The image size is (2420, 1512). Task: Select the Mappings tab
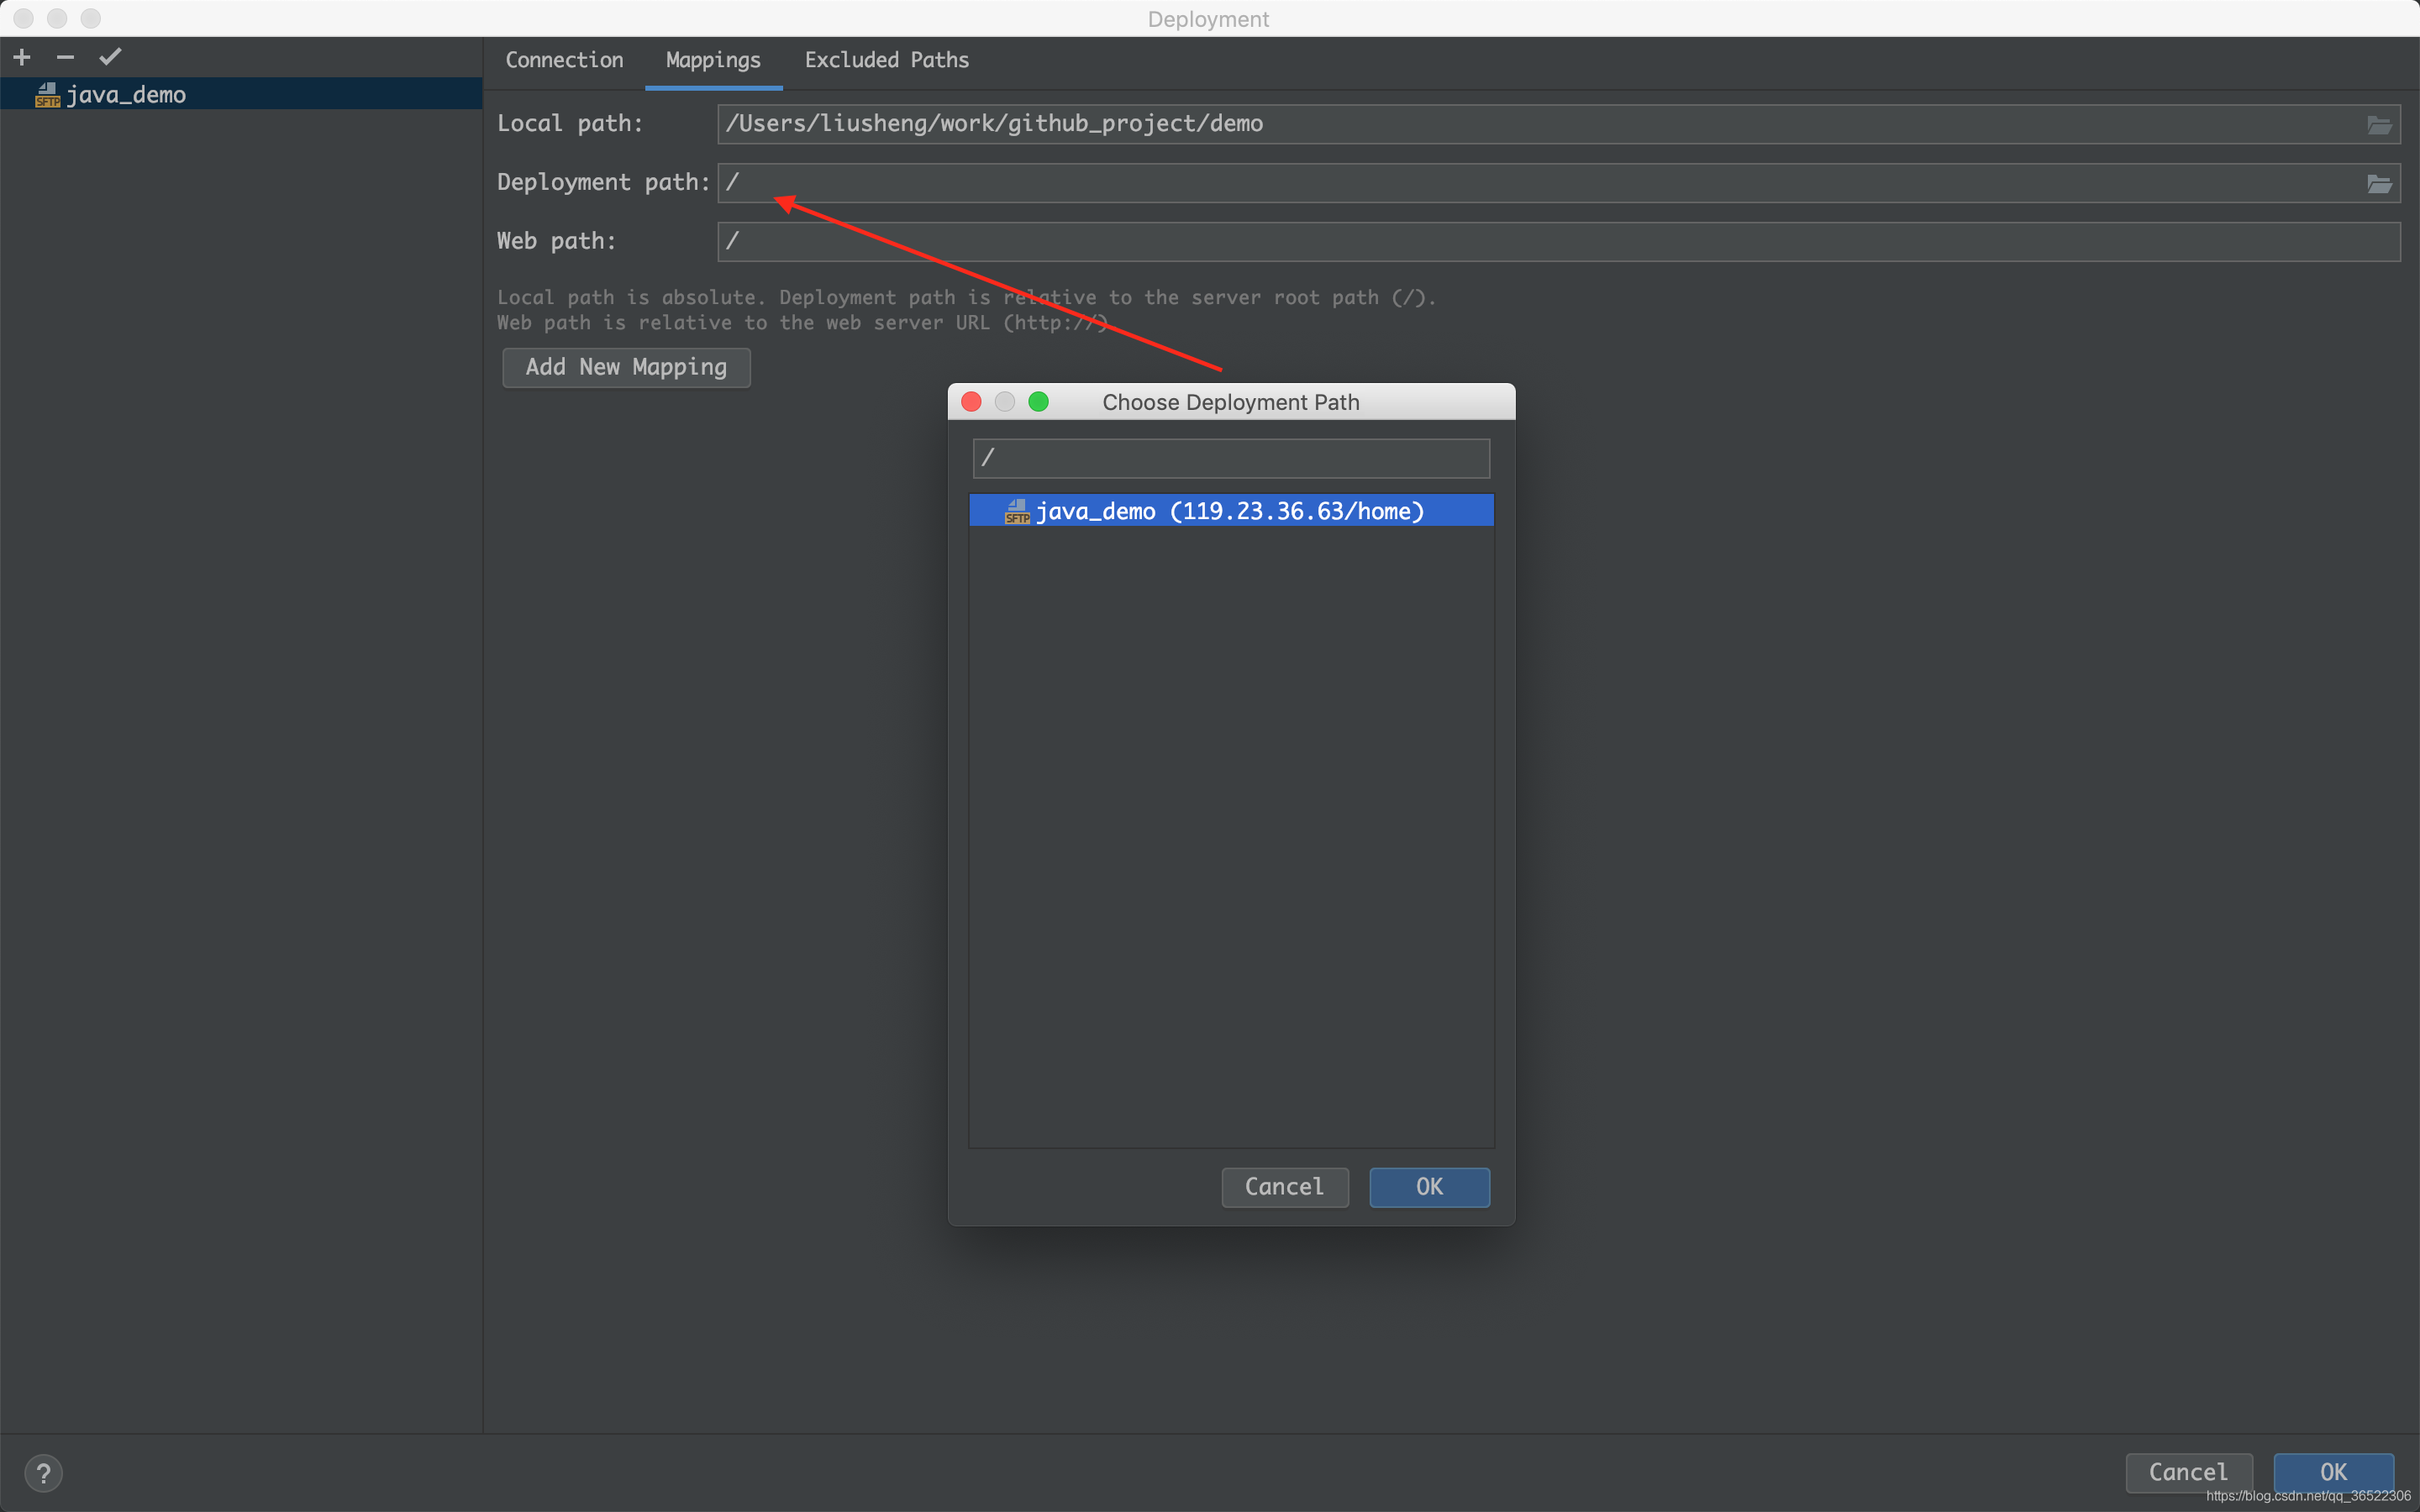pyautogui.click(x=713, y=60)
